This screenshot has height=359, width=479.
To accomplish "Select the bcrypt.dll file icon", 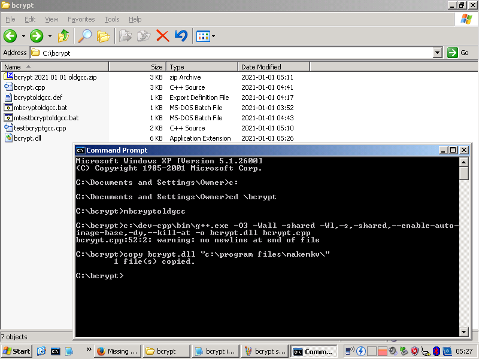I will pyautogui.click(x=8, y=138).
